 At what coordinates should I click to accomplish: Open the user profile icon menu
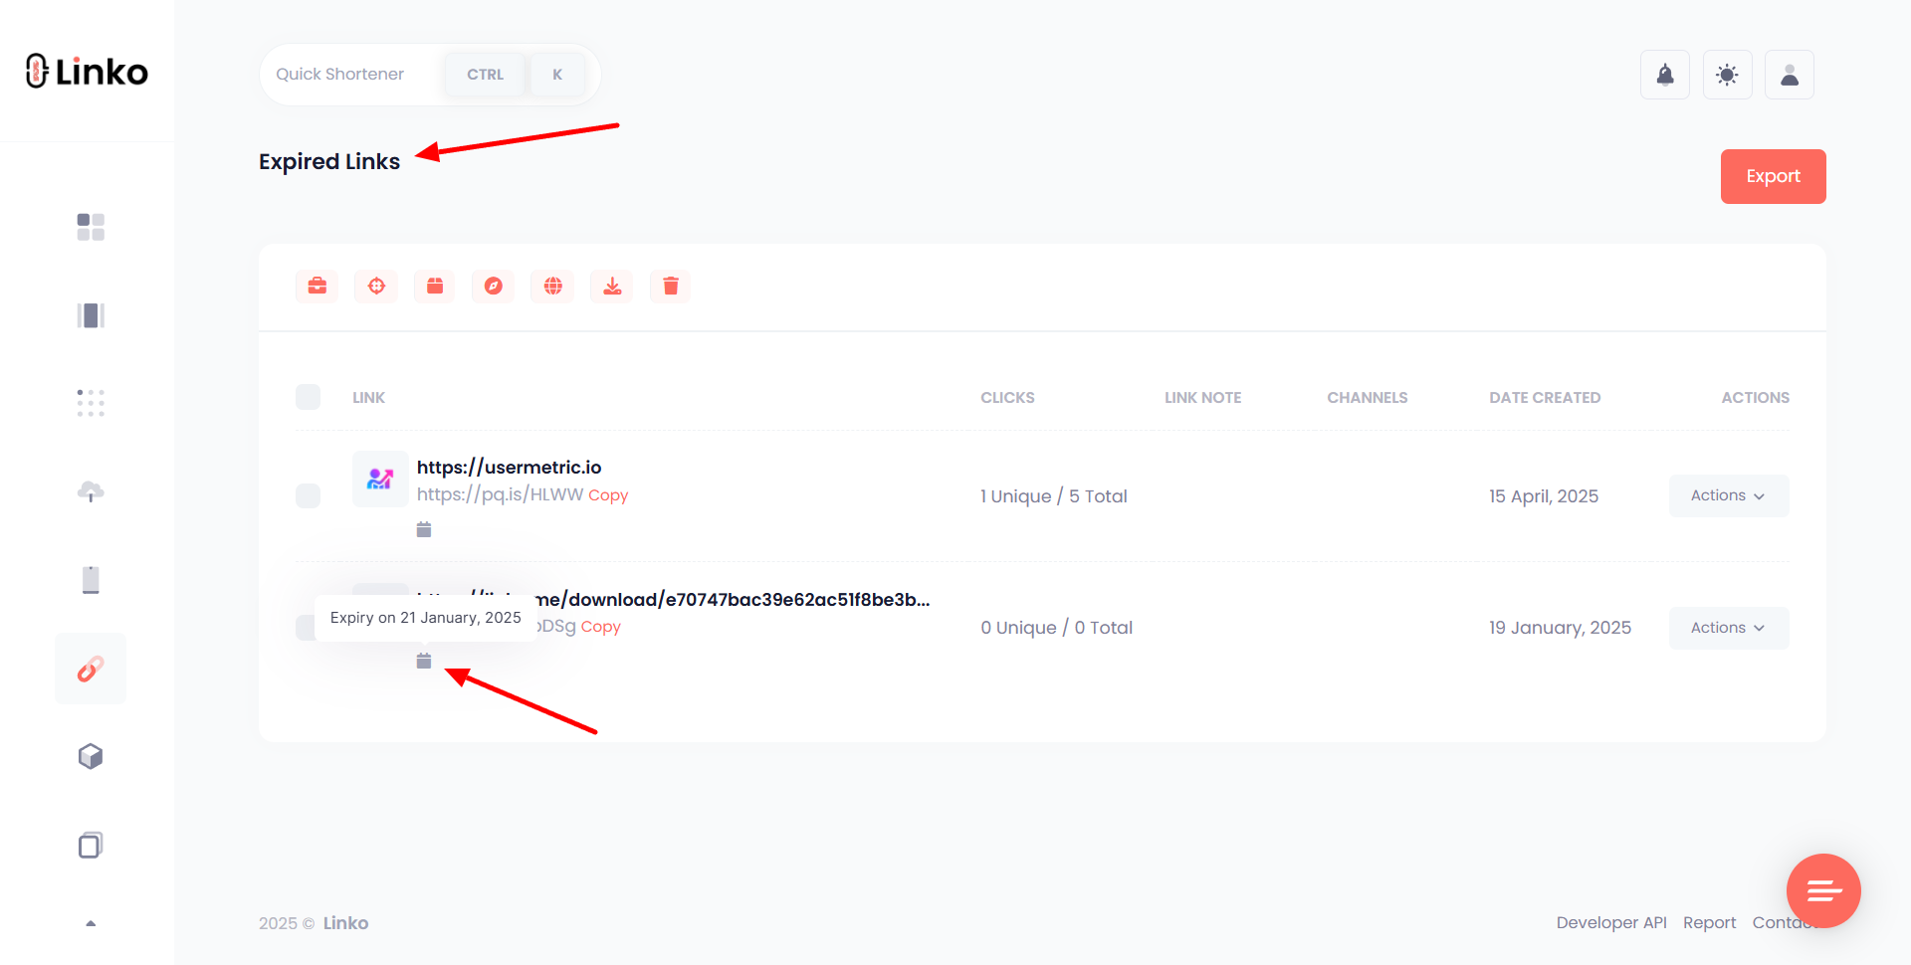coord(1790,75)
